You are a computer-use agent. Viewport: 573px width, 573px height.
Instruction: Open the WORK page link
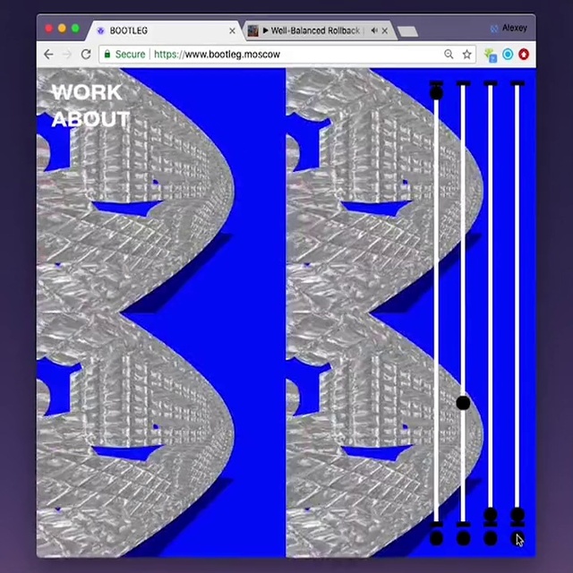click(x=86, y=92)
